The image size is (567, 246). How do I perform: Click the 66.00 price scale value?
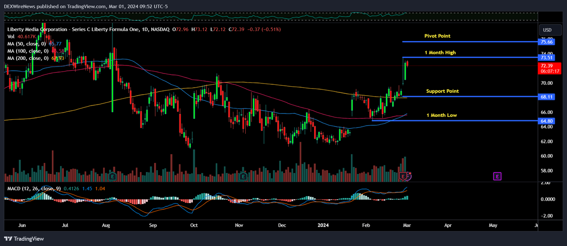(547, 112)
